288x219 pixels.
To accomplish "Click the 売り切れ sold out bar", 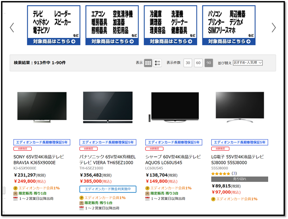I will coord(240,179).
